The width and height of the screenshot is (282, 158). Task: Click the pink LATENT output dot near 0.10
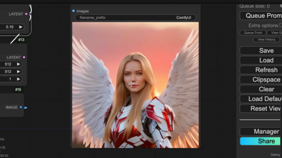(x=26, y=14)
